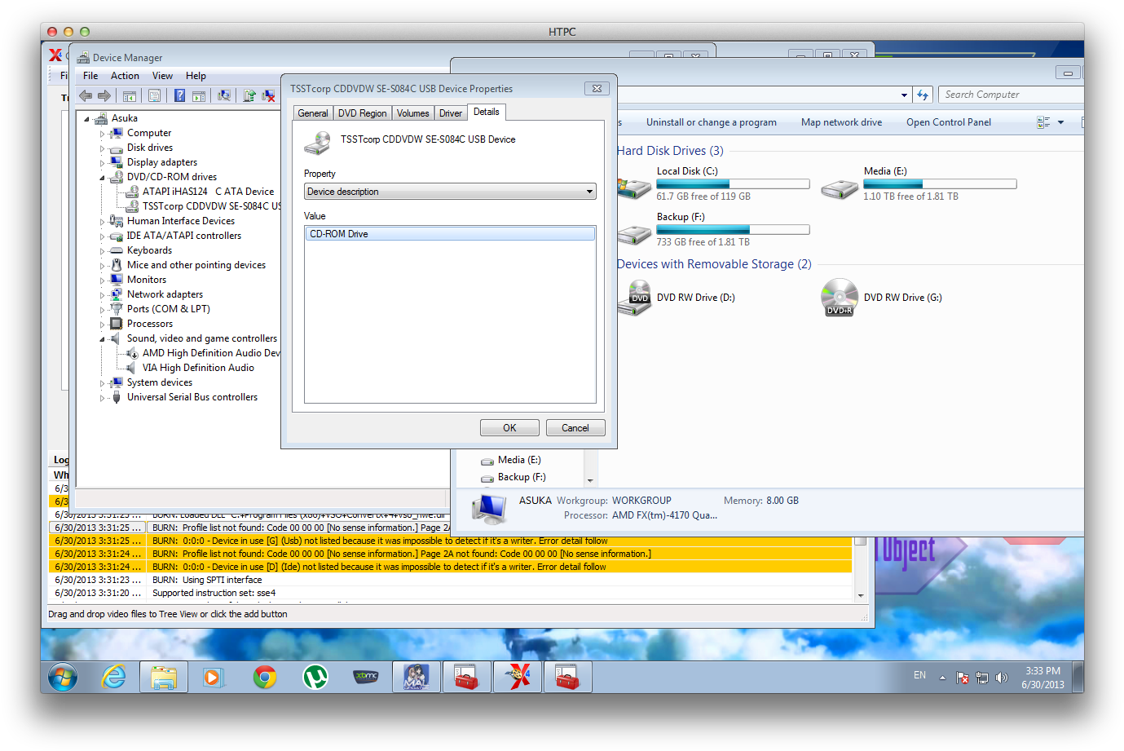Open the change view dropdown arrow in Explorer
1124x751 pixels.
tap(1060, 122)
